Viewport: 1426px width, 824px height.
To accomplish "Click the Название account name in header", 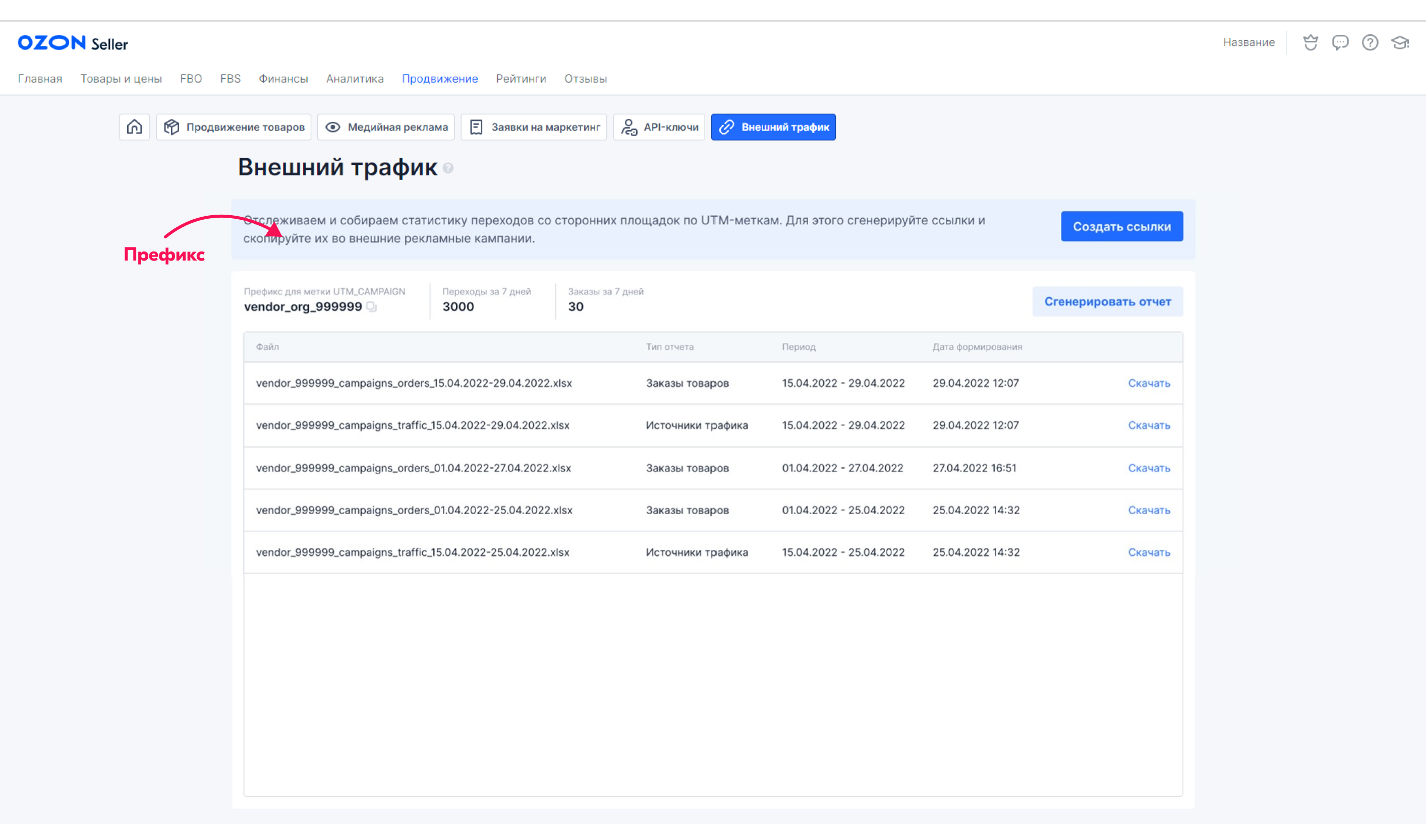I will tap(1248, 42).
